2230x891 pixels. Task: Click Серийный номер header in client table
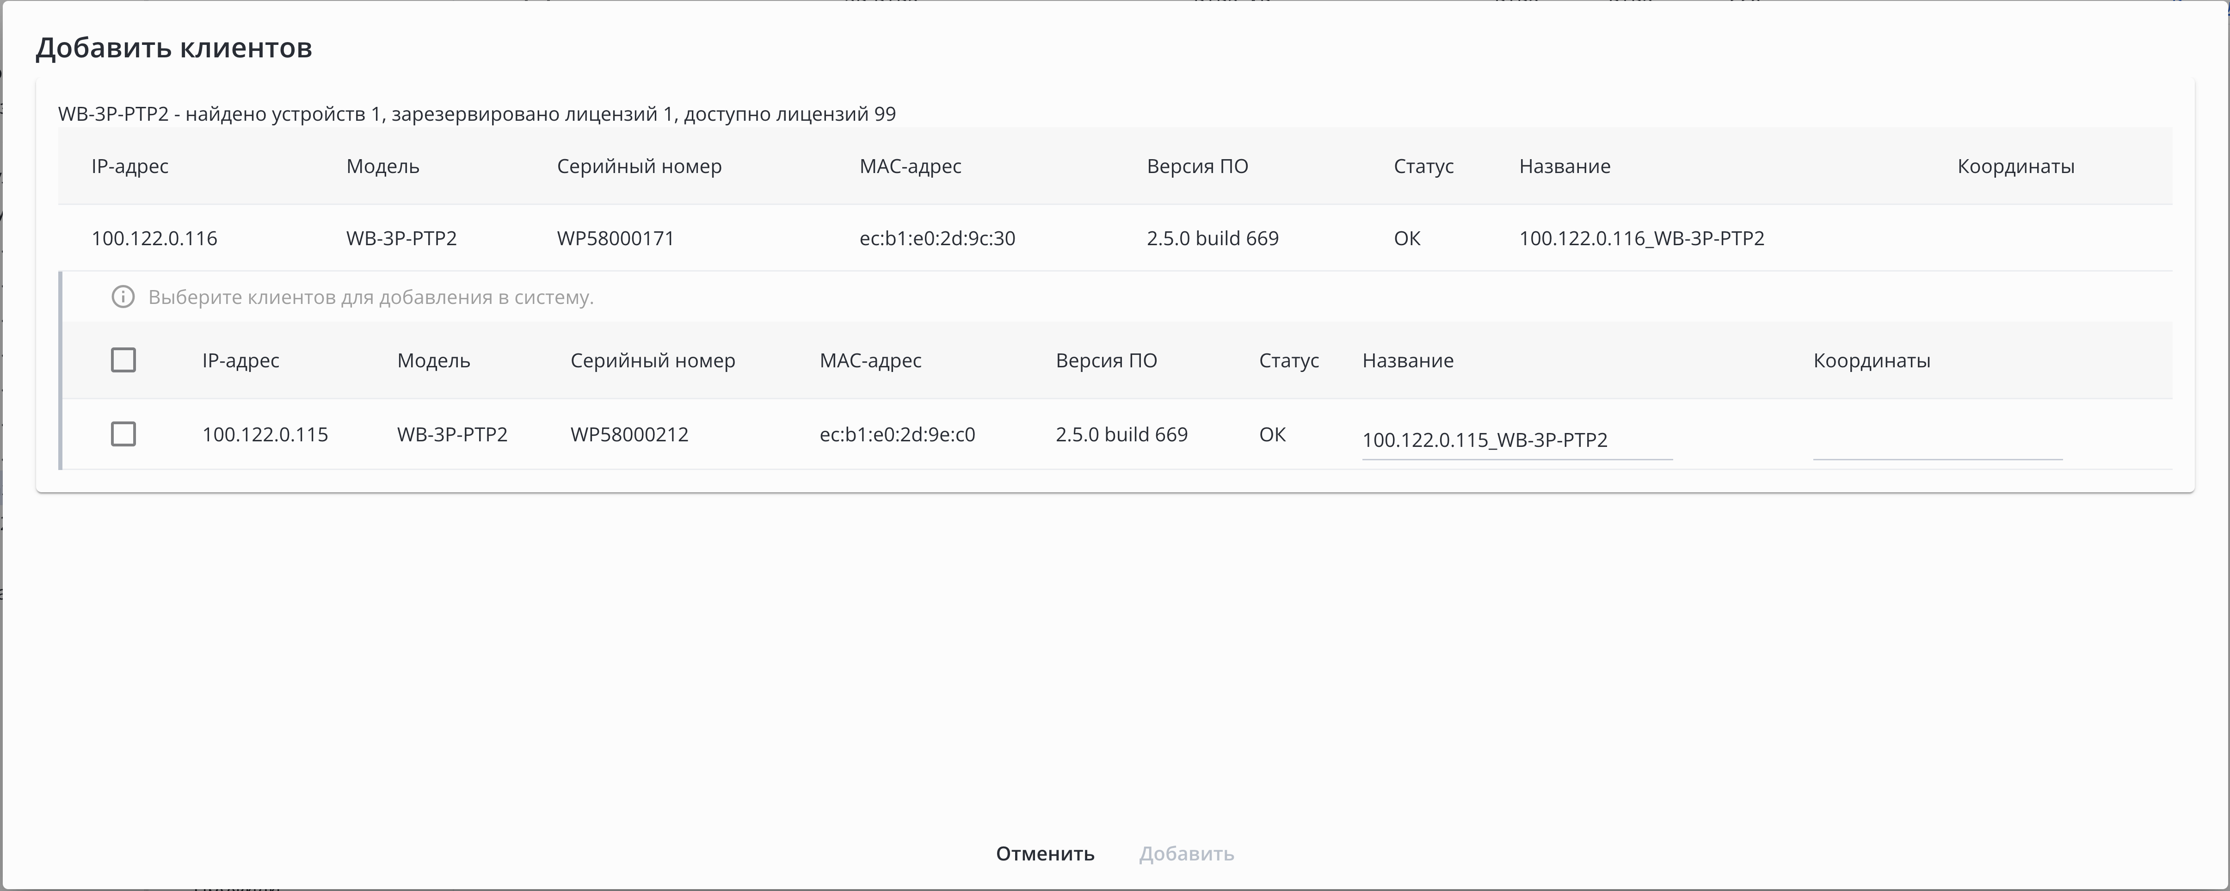(x=652, y=360)
